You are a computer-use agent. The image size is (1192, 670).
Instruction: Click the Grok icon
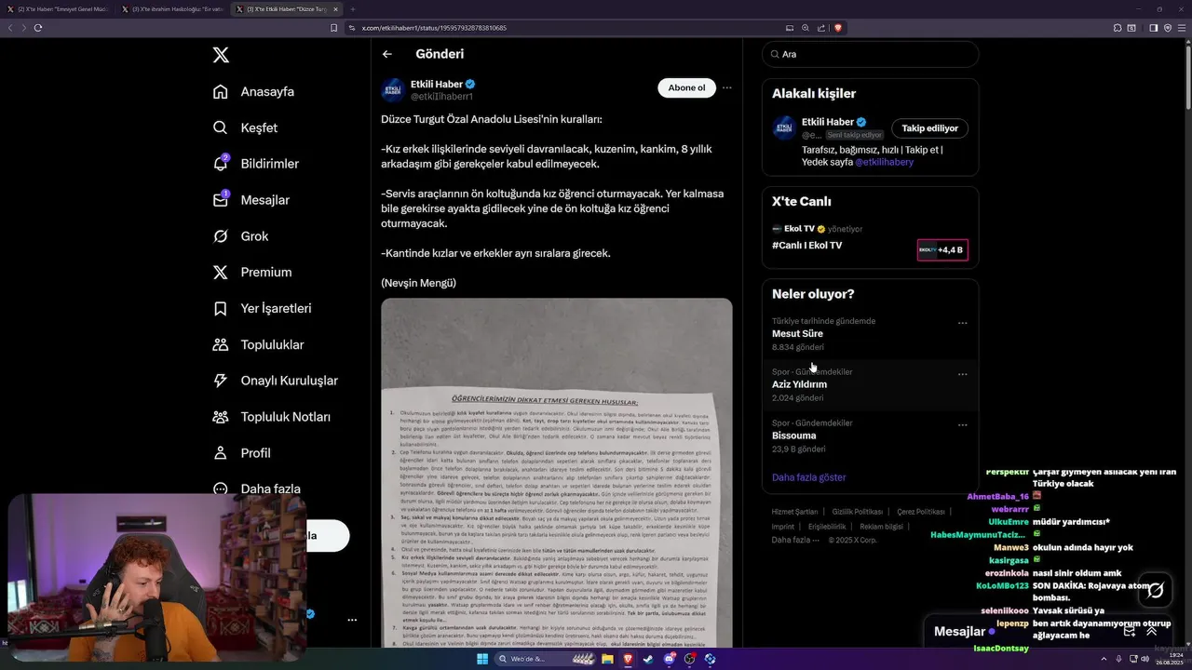click(221, 236)
